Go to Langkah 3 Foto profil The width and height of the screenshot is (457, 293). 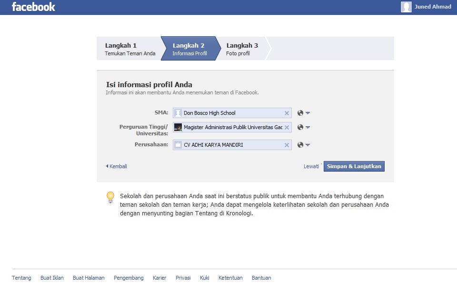242,49
